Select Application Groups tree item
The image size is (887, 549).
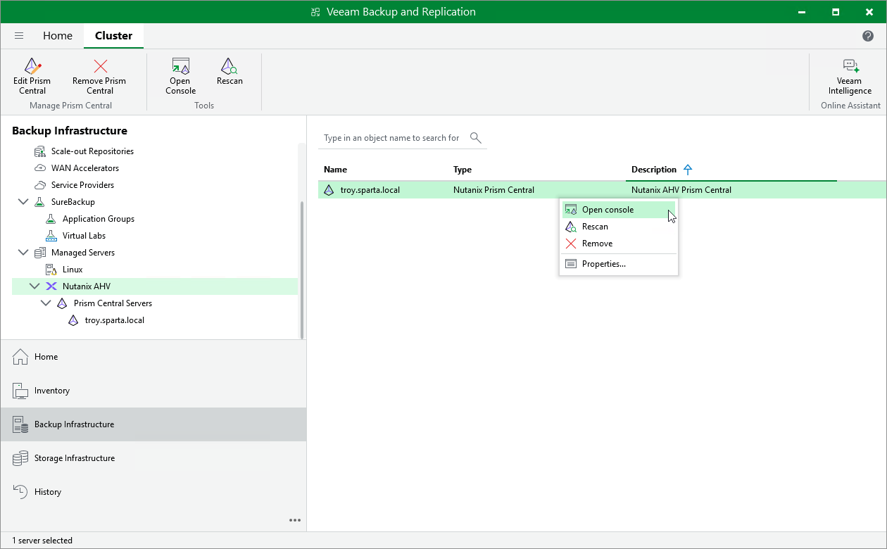(x=99, y=219)
